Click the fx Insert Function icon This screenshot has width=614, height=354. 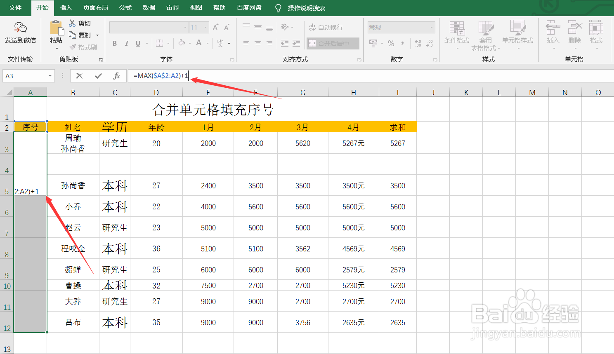point(117,76)
